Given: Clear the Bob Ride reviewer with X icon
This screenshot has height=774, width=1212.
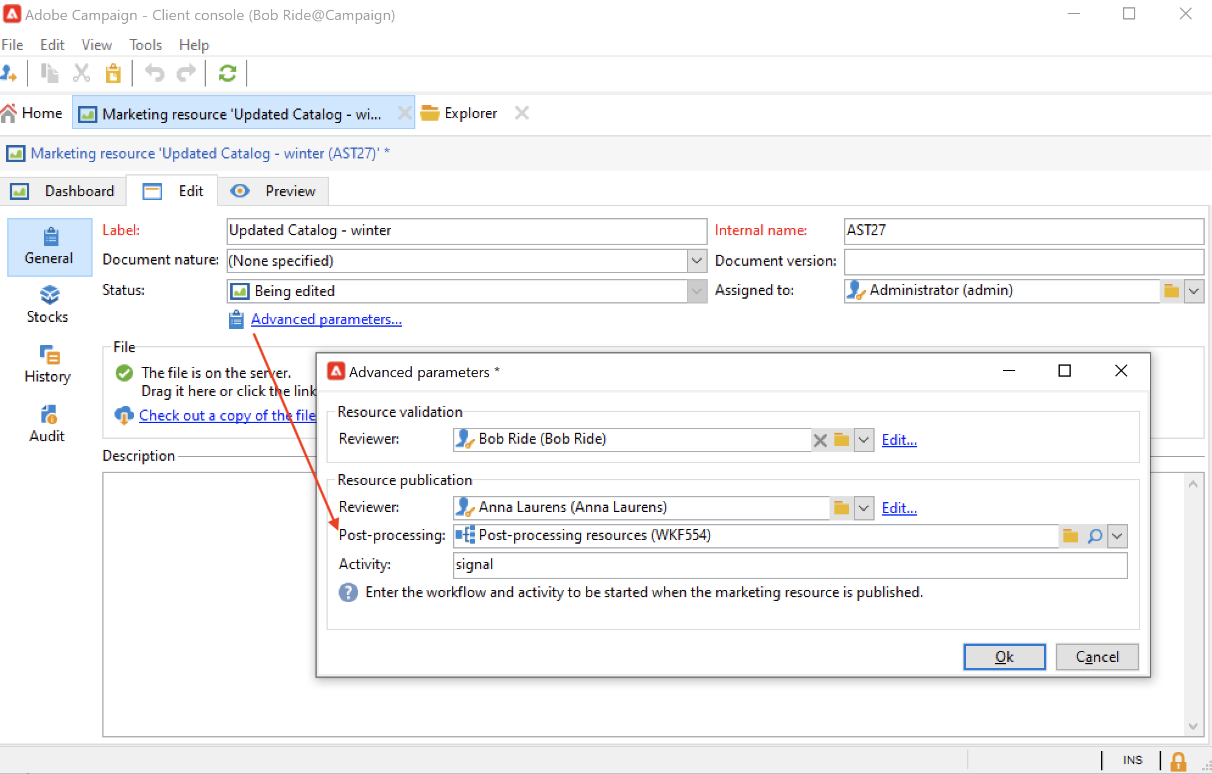Looking at the screenshot, I should click(x=820, y=440).
